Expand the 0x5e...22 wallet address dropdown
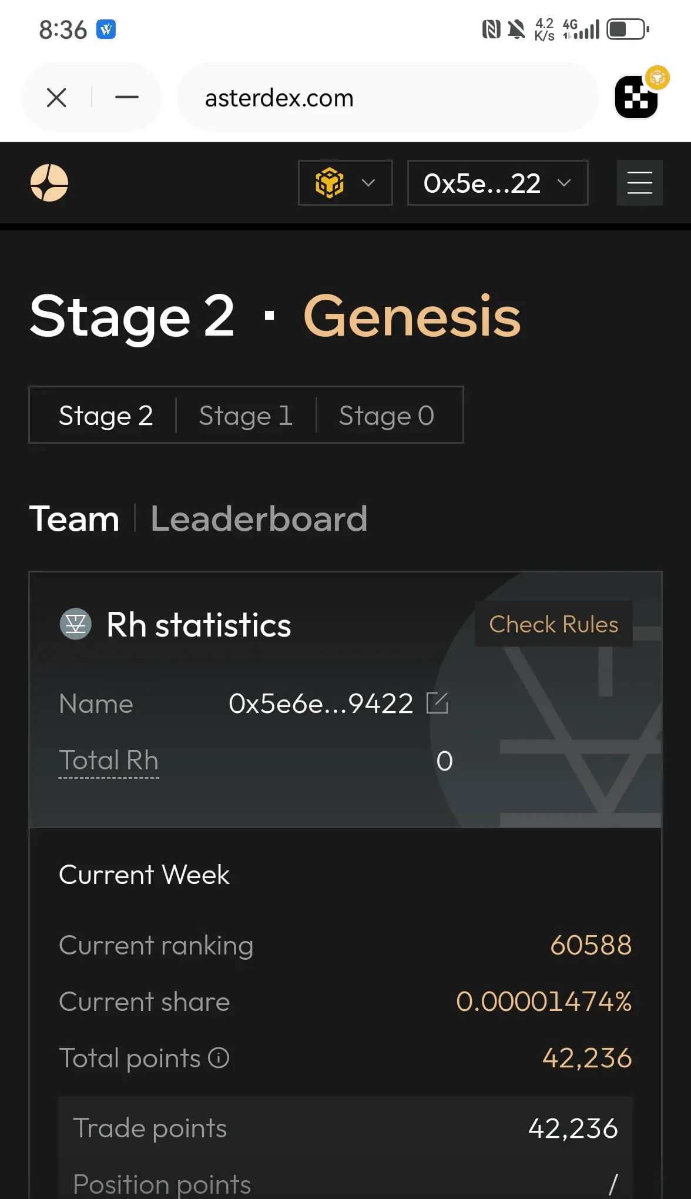The height and width of the screenshot is (1199, 691). tap(498, 183)
